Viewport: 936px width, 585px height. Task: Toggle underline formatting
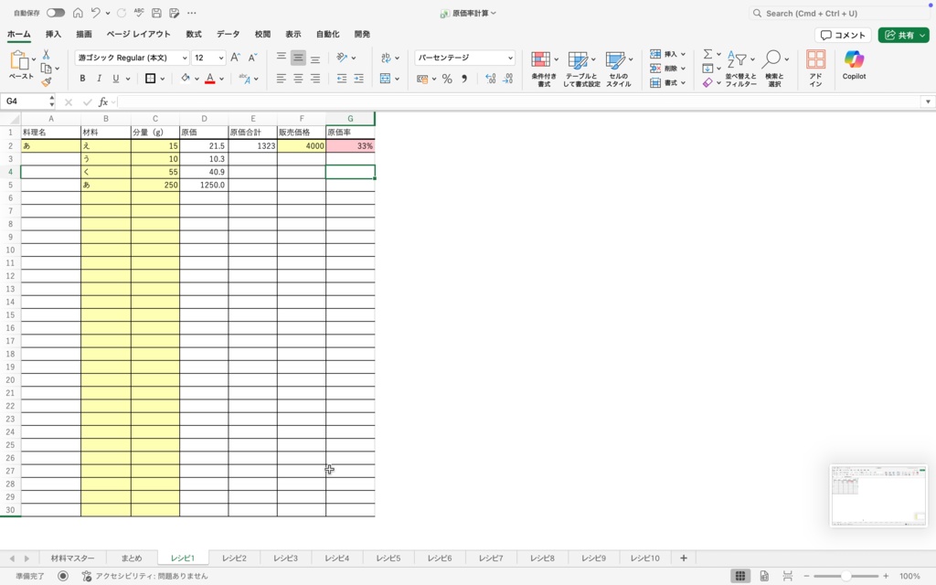pos(116,79)
